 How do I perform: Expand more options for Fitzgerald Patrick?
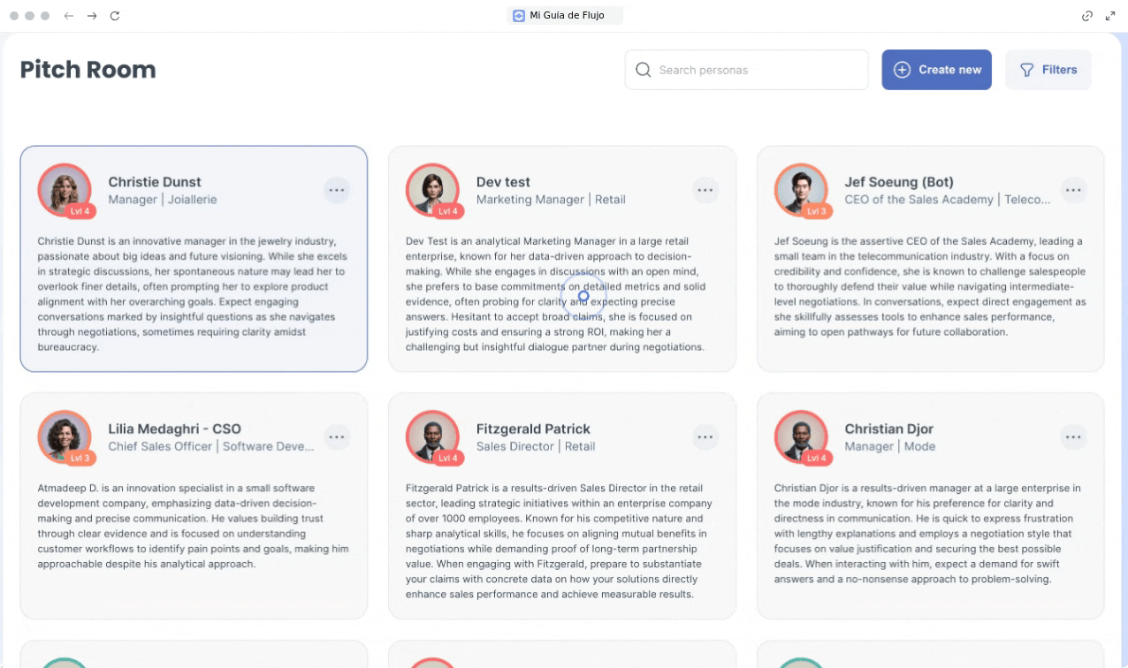(705, 436)
